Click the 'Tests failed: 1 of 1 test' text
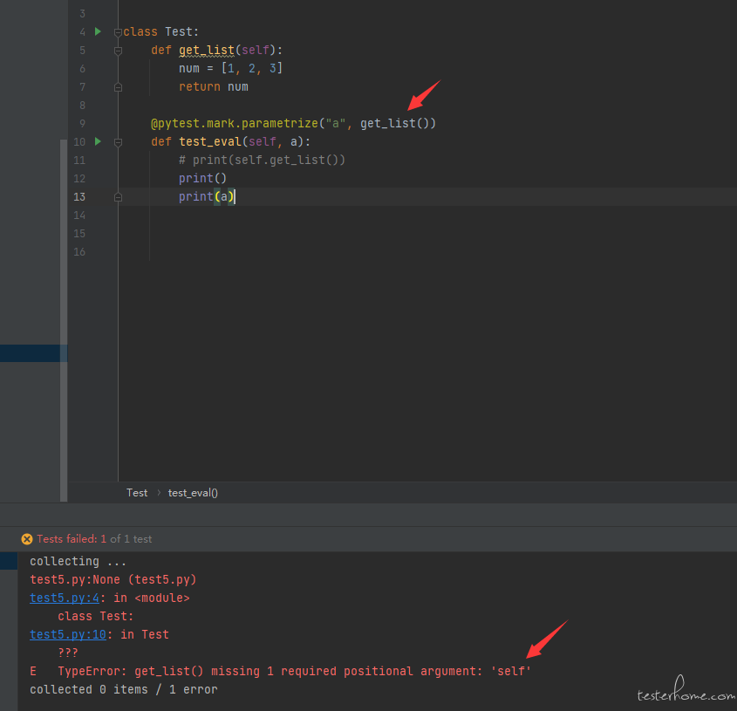 pyautogui.click(x=94, y=539)
